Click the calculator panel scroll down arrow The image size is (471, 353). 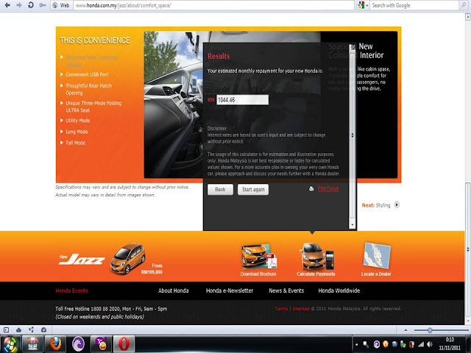tap(353, 225)
